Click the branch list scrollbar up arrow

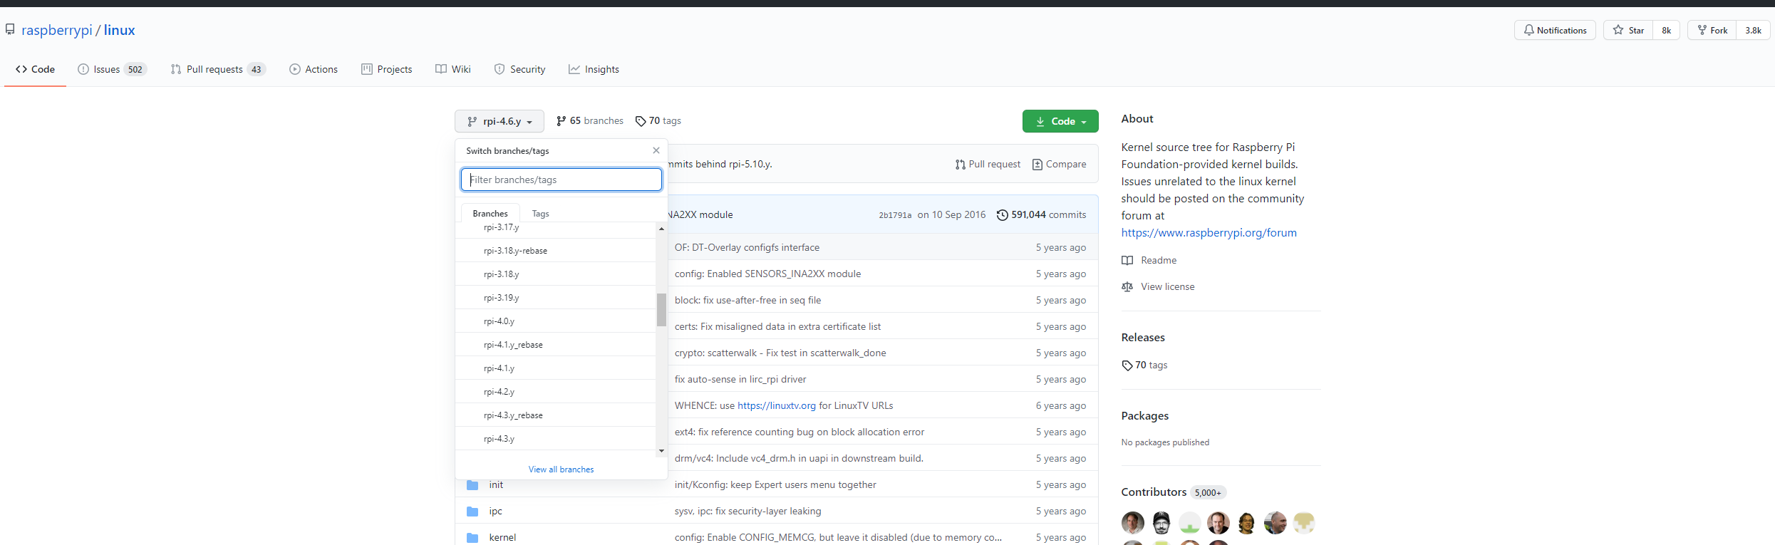(661, 229)
